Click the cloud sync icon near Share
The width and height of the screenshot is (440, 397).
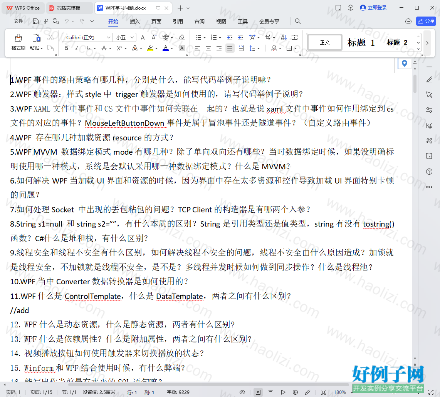coord(408,21)
